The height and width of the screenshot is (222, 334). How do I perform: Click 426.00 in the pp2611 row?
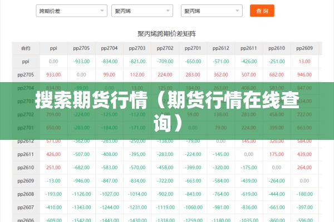[x=53, y=154]
